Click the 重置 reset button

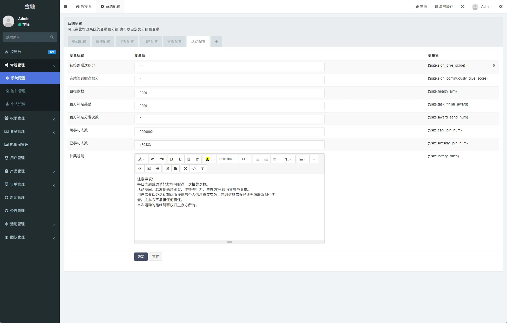(156, 256)
